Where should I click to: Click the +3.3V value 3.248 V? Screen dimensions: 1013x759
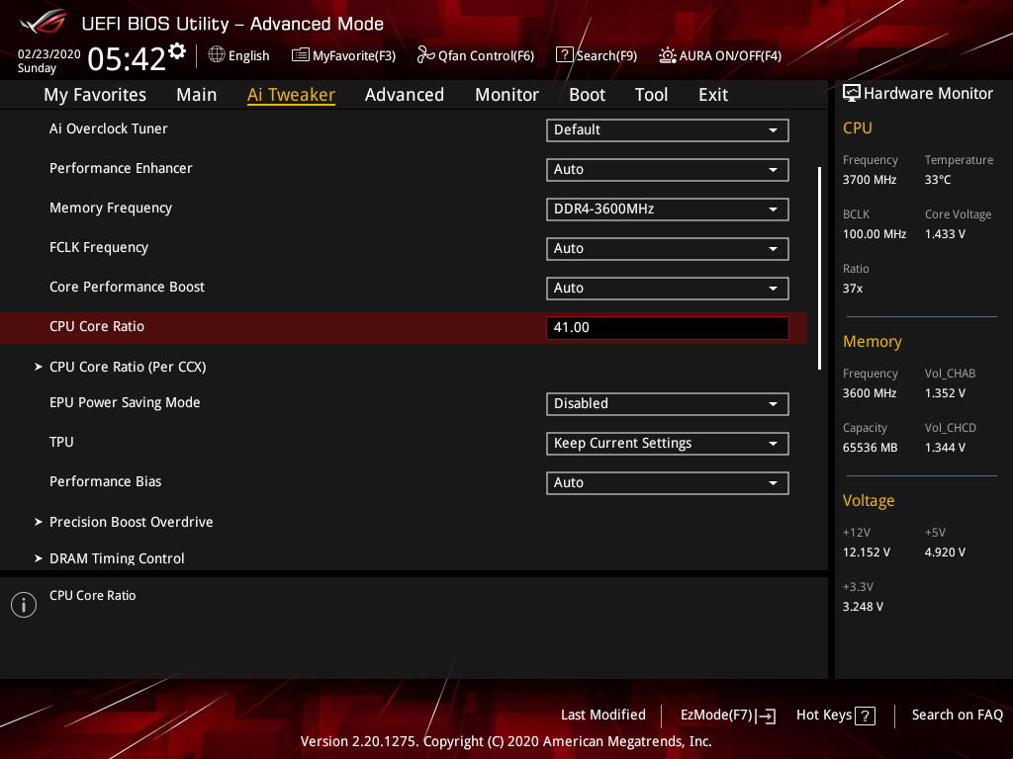863,606
